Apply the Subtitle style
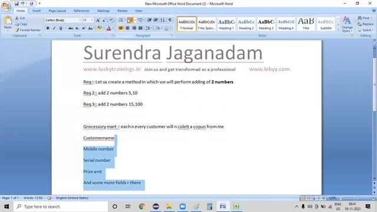Screen dimensions: 377x212 (x=326, y=24)
